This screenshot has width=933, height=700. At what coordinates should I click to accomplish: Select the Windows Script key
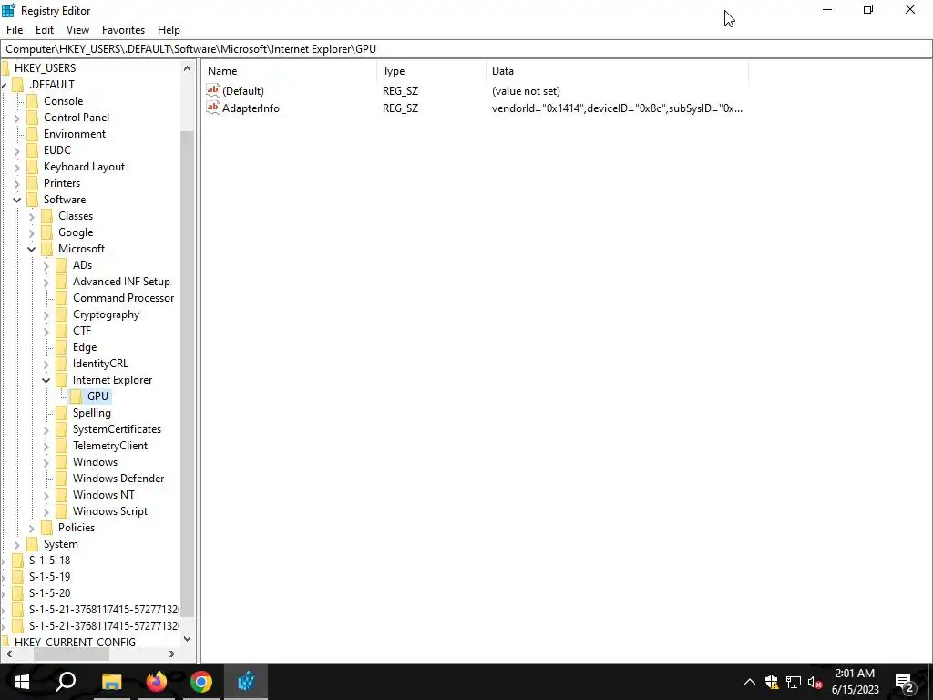(x=110, y=510)
